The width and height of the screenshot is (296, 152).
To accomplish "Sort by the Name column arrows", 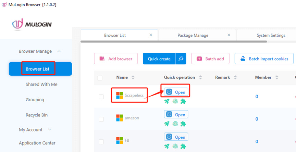I will 133,77.
